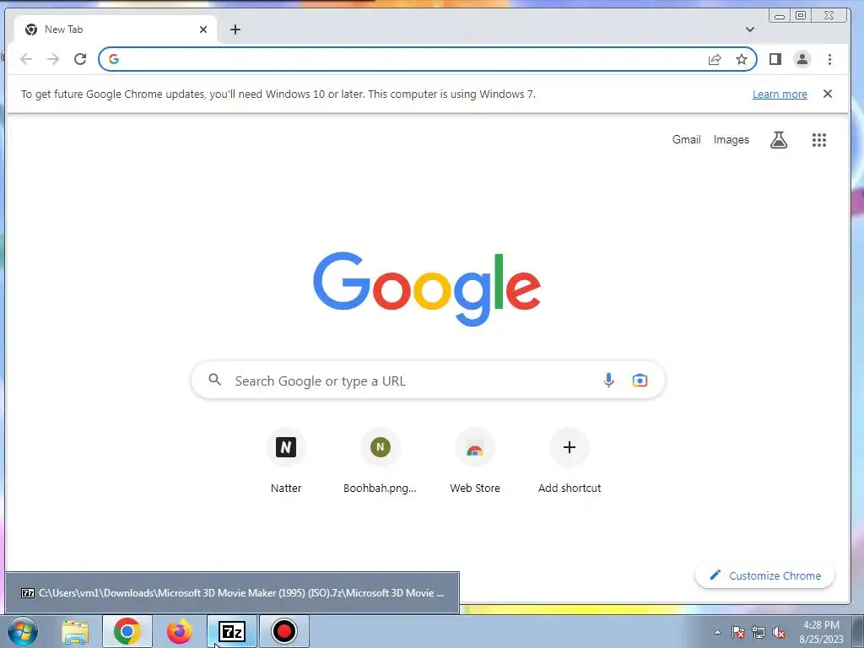Reload the current page
The width and height of the screenshot is (864, 648).
coord(80,59)
